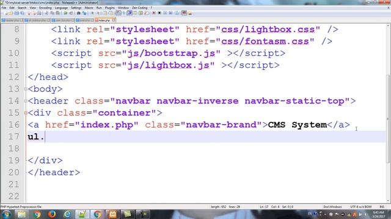Open the Zen Coding menu
The image size is (391, 219).
pyautogui.click(x=140, y=8)
